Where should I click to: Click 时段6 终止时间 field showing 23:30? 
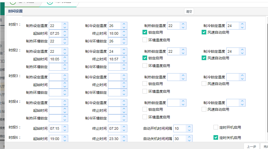click(x=114, y=139)
